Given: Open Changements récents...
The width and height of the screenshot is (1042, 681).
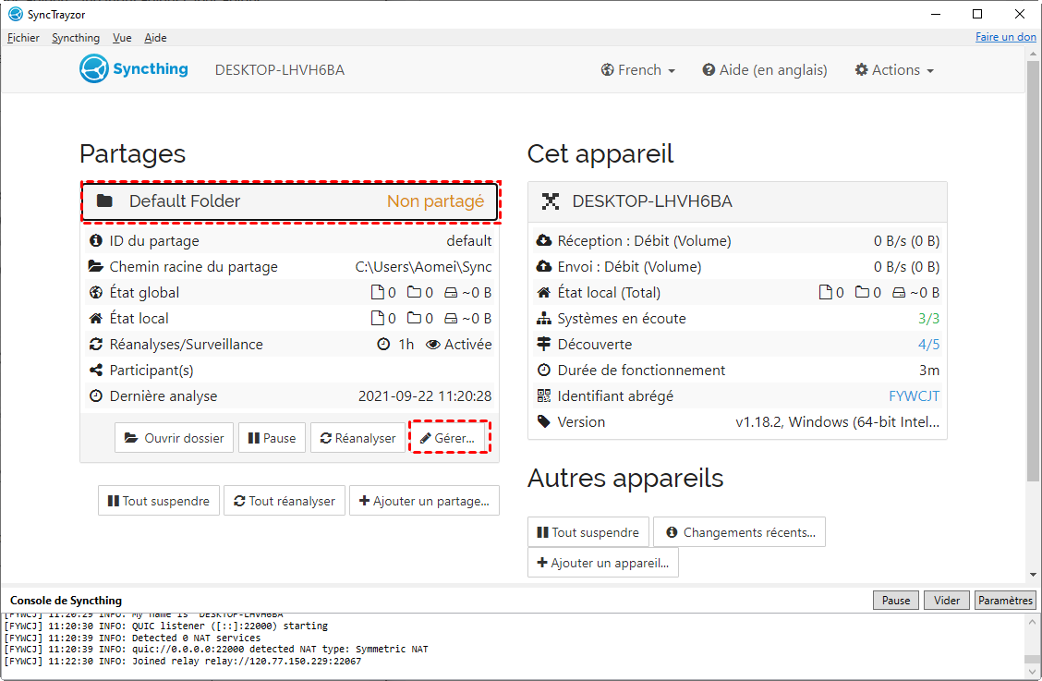Looking at the screenshot, I should 740,532.
